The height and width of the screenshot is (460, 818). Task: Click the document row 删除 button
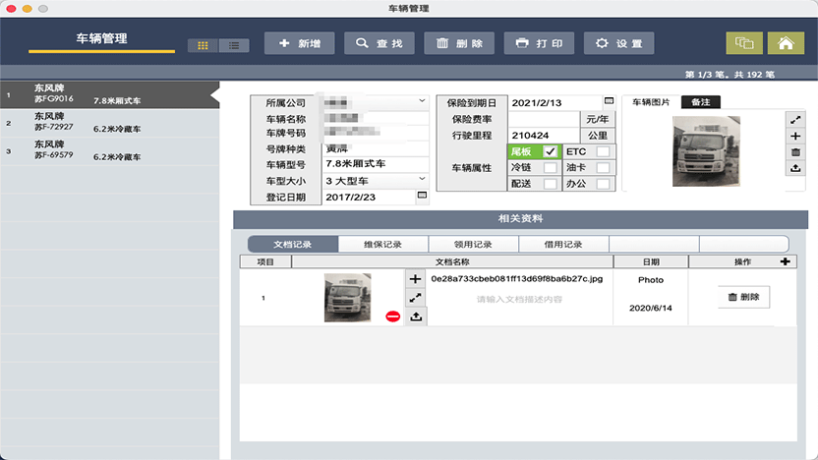744,297
